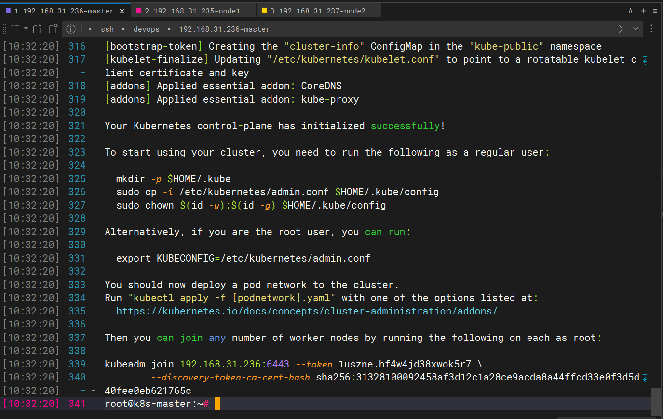The height and width of the screenshot is (419, 663).
Task: Click the '[kubelet-finalize]' text on line 317
Action: 157,59
